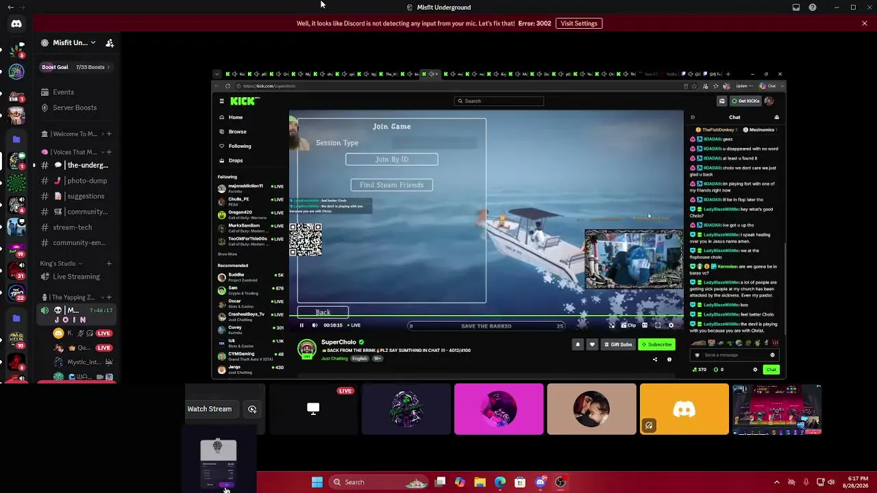Screen dimensions: 877x493
Task: Open the community-em... channel
Action: pyautogui.click(x=77, y=242)
